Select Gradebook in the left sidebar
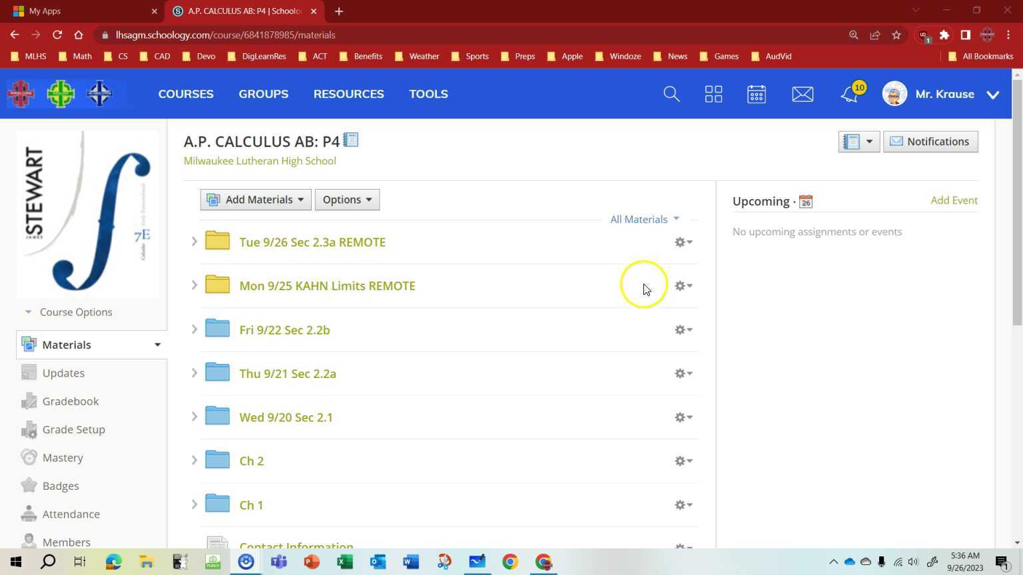Viewport: 1023px width, 575px height. [70, 401]
